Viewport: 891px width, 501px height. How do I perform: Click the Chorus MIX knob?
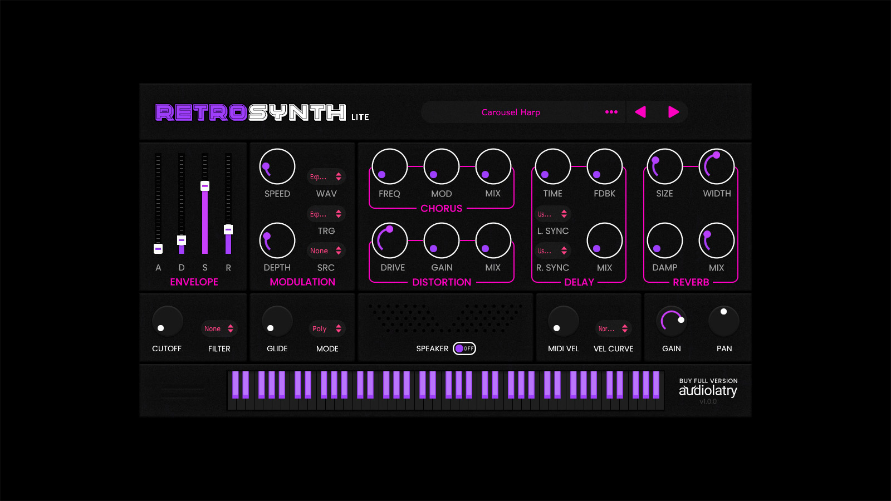pos(493,166)
